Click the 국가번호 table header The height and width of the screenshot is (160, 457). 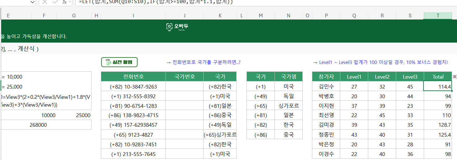185,76
